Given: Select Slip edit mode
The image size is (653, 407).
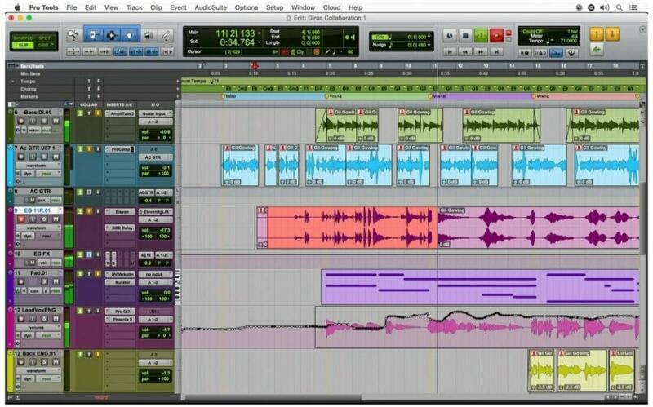Looking at the screenshot, I should point(23,45).
